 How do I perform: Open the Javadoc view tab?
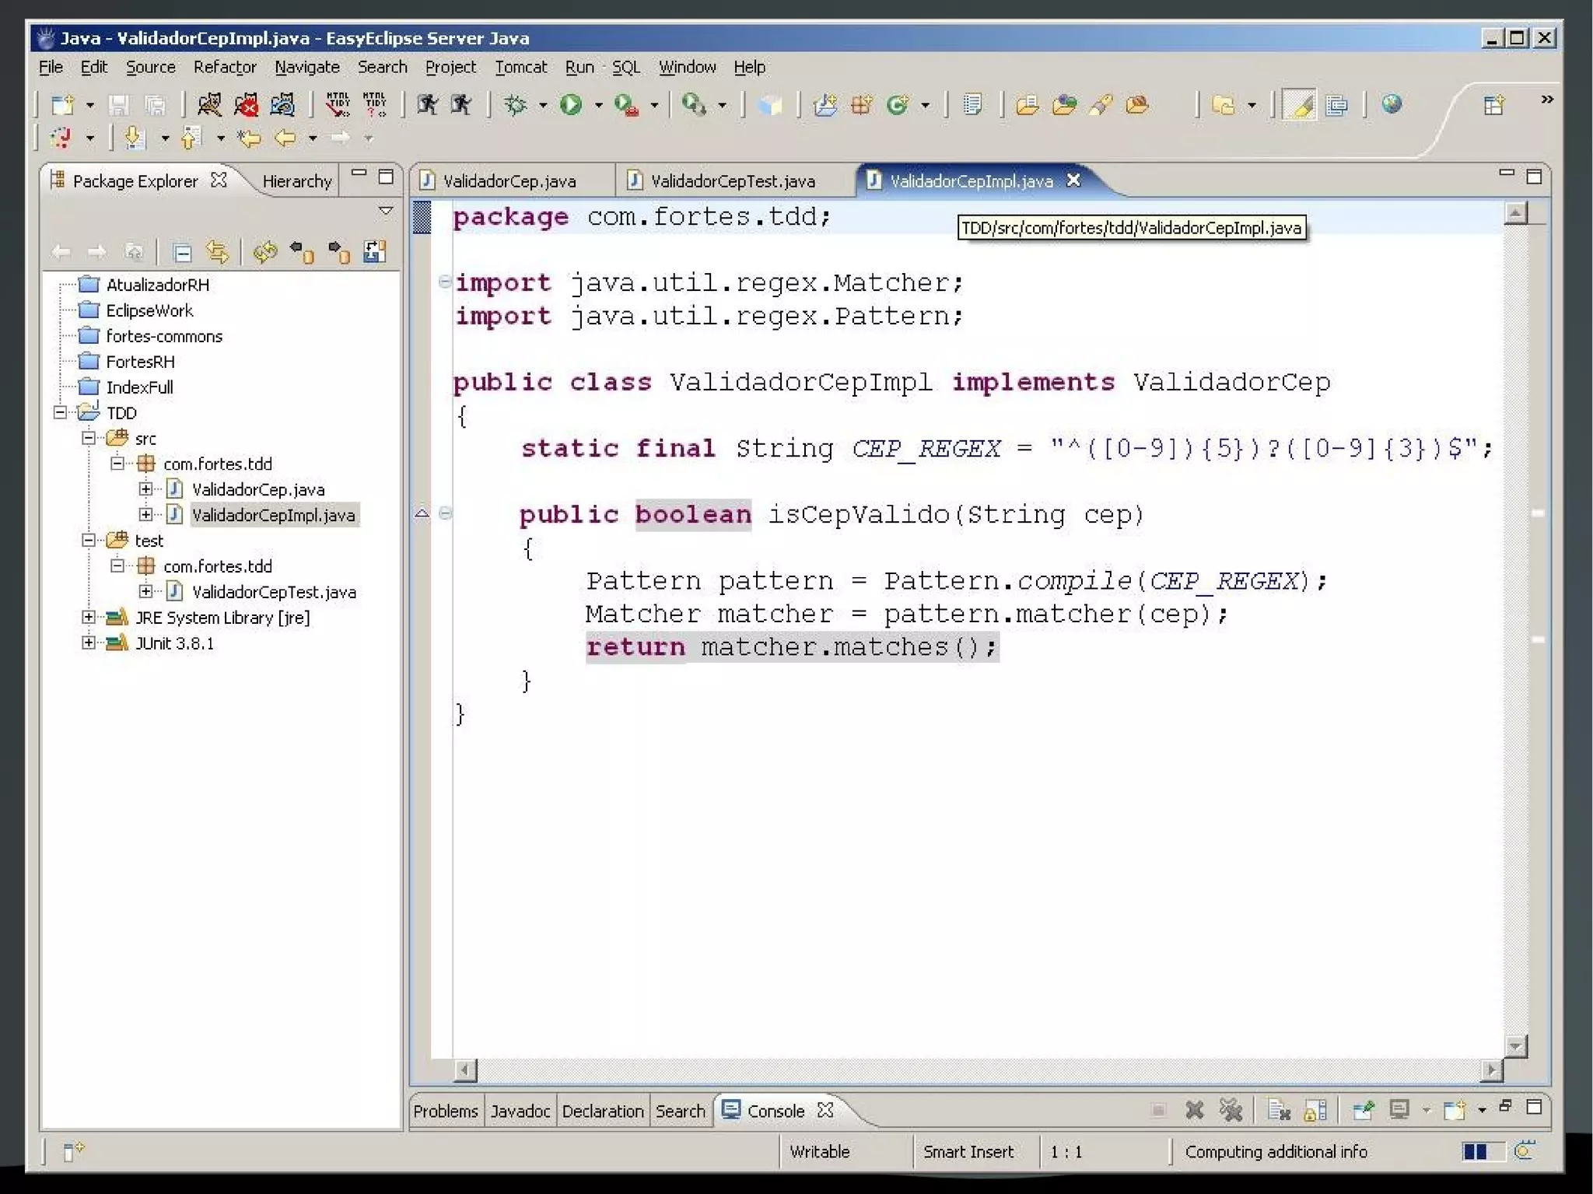[520, 1112]
